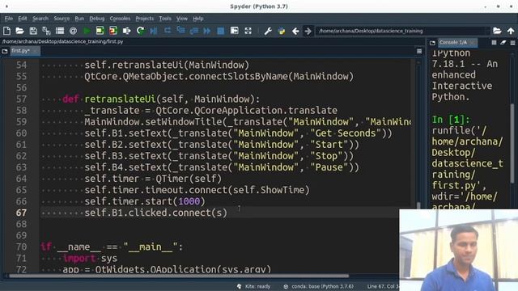Save the current file
This screenshot has width=518, height=291.
(x=33, y=31)
